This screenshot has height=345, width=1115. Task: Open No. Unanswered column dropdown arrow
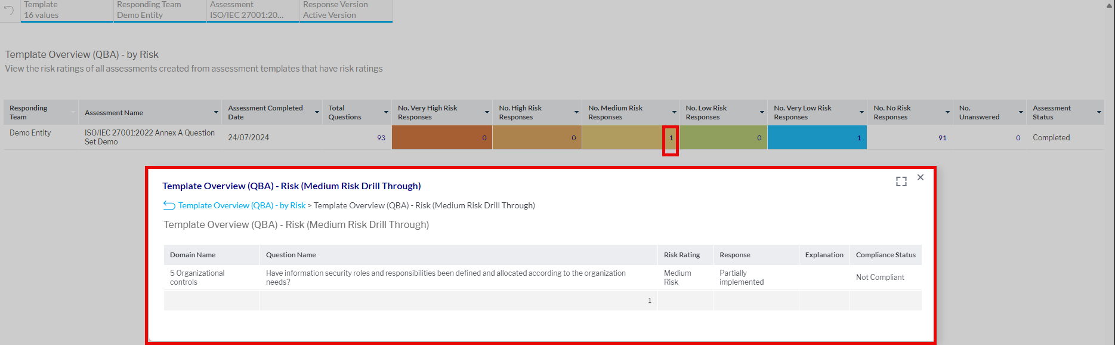tap(1021, 112)
